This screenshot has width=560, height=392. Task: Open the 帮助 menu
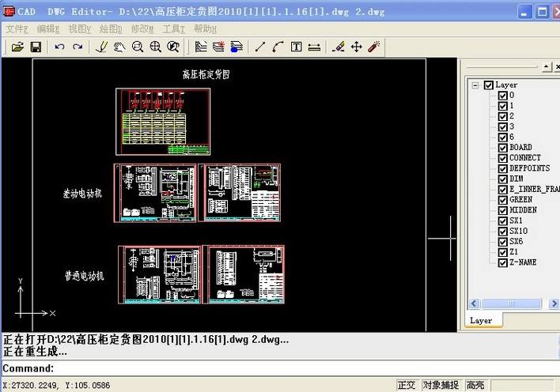click(x=206, y=29)
